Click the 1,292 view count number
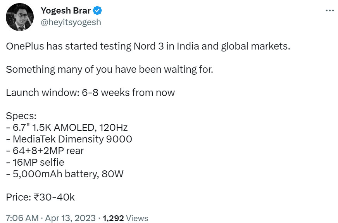The width and height of the screenshot is (338, 223). coord(113,218)
